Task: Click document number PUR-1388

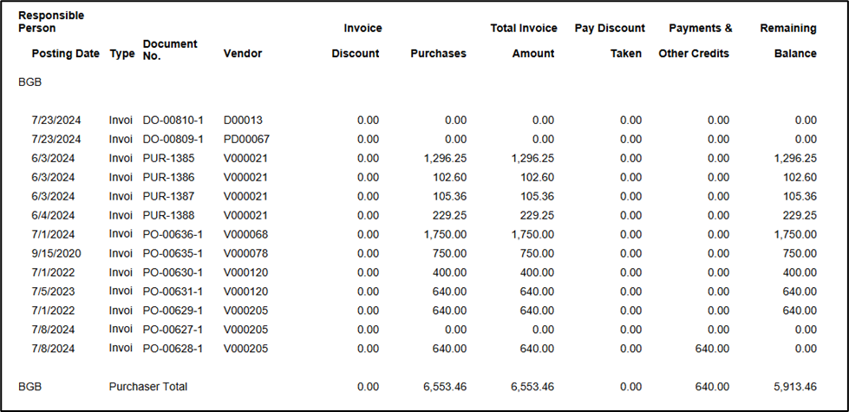Action: [168, 215]
